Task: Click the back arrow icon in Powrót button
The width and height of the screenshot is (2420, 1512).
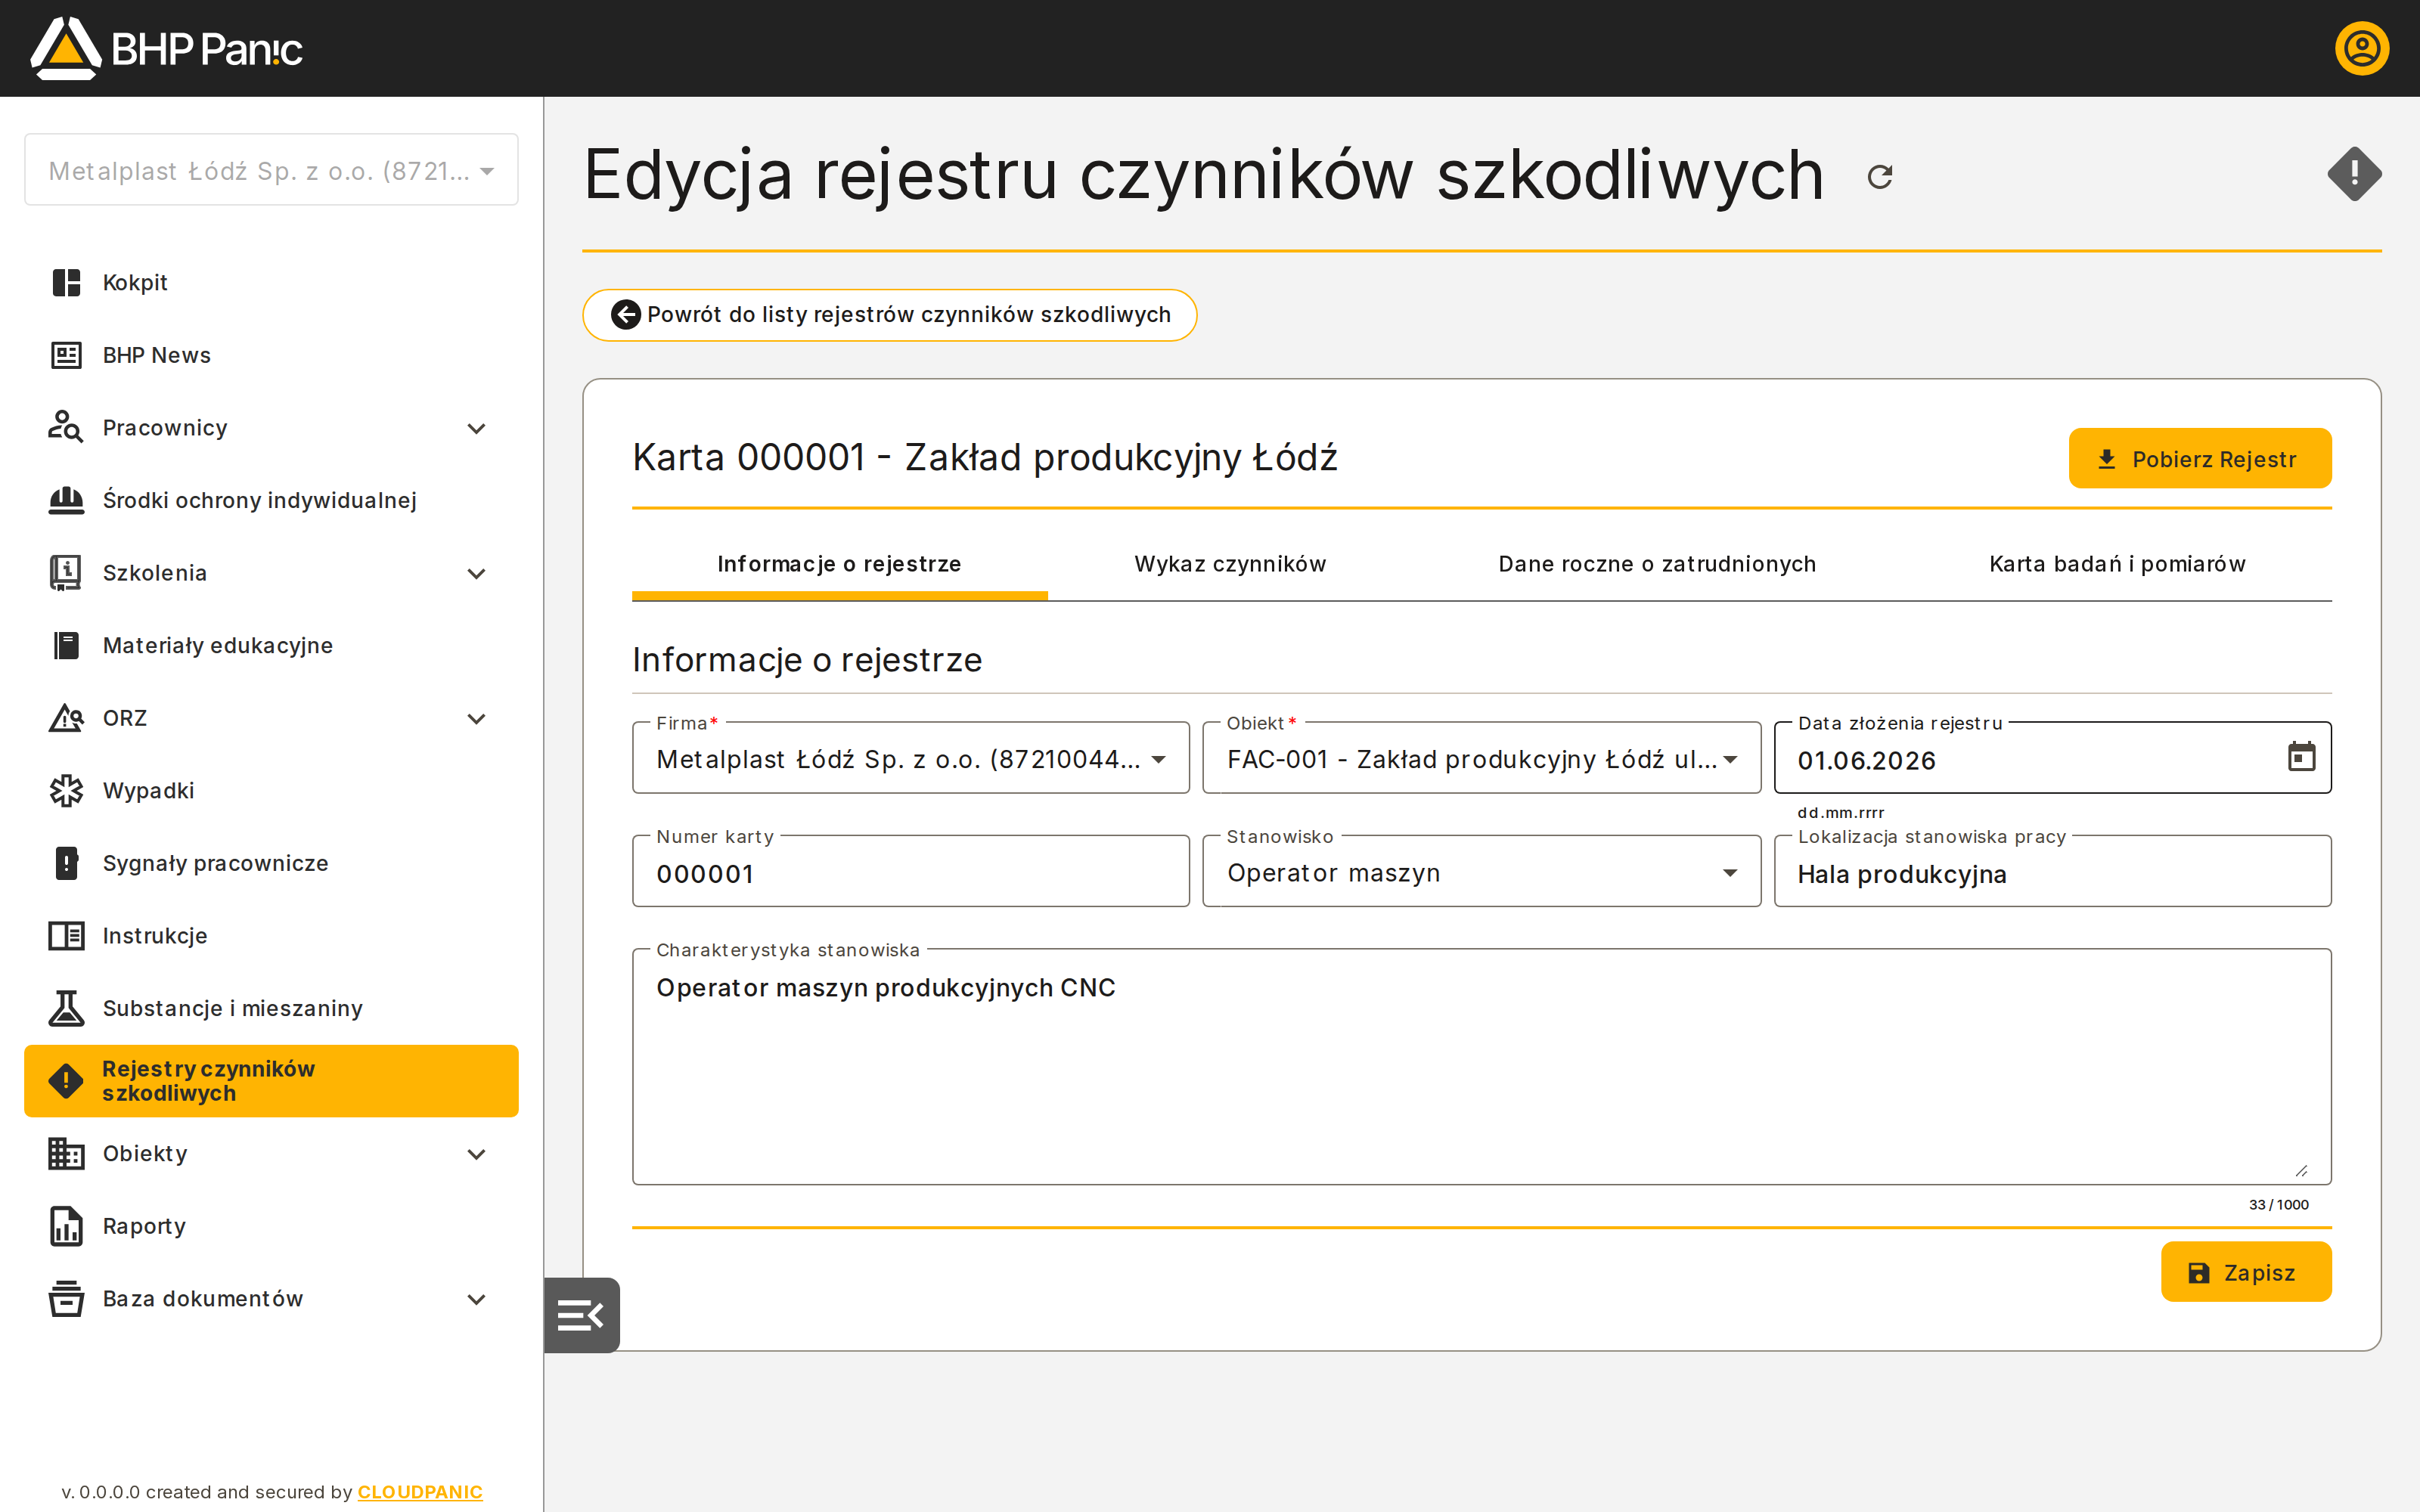Action: coord(626,315)
